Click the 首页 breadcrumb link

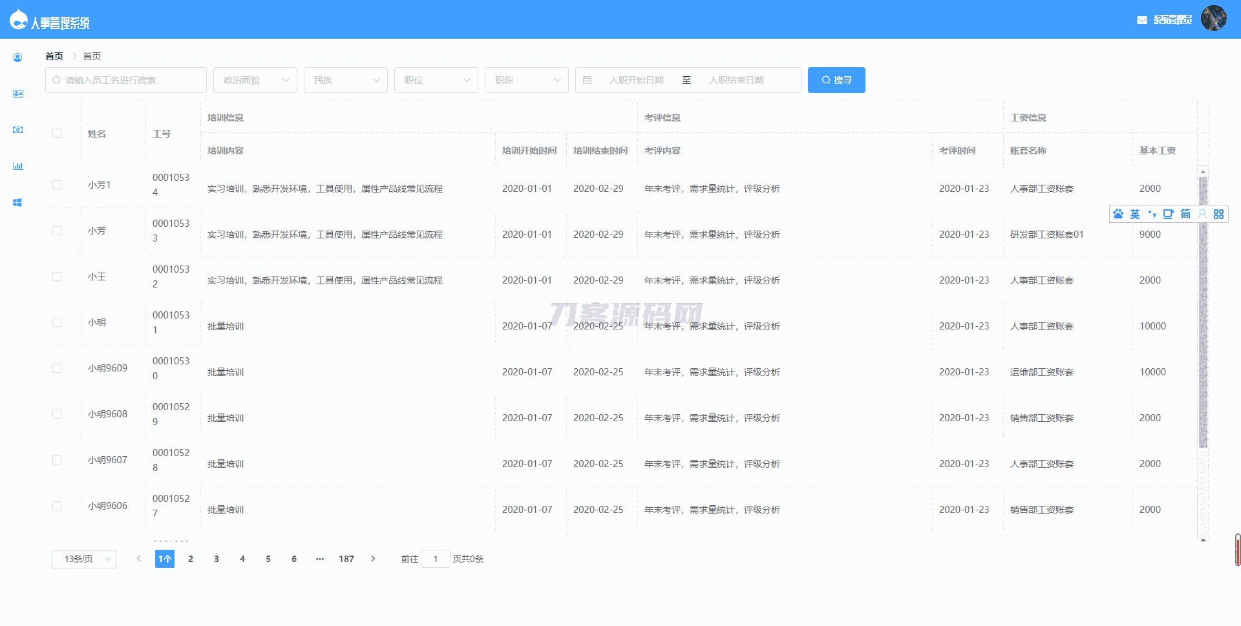(x=54, y=56)
